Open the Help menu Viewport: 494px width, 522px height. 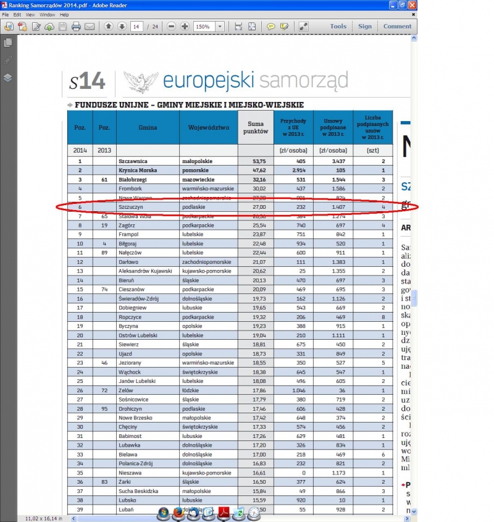[64, 15]
